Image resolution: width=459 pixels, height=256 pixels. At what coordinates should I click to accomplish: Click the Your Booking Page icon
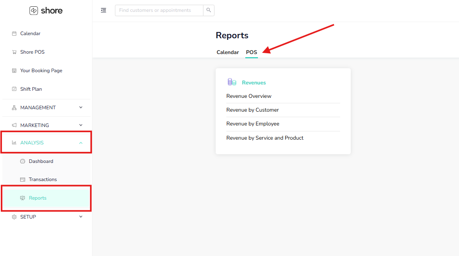coord(14,71)
